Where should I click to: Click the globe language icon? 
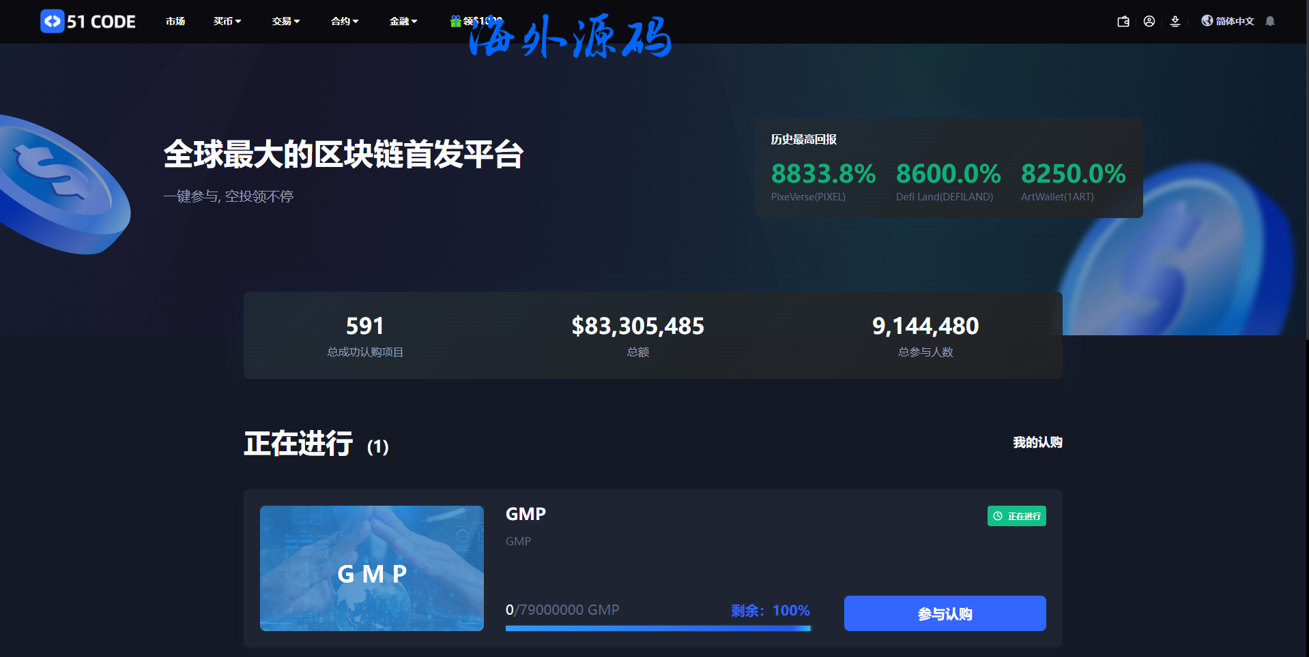coord(1207,20)
